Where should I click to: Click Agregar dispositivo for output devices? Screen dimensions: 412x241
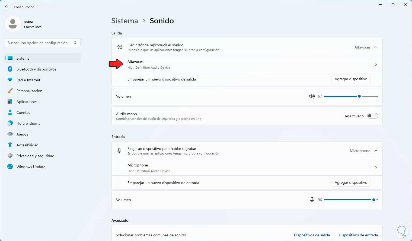click(351, 79)
